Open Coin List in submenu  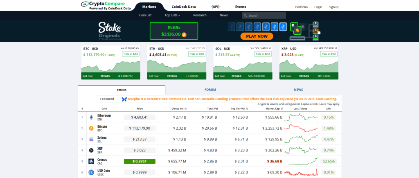tap(145, 15)
